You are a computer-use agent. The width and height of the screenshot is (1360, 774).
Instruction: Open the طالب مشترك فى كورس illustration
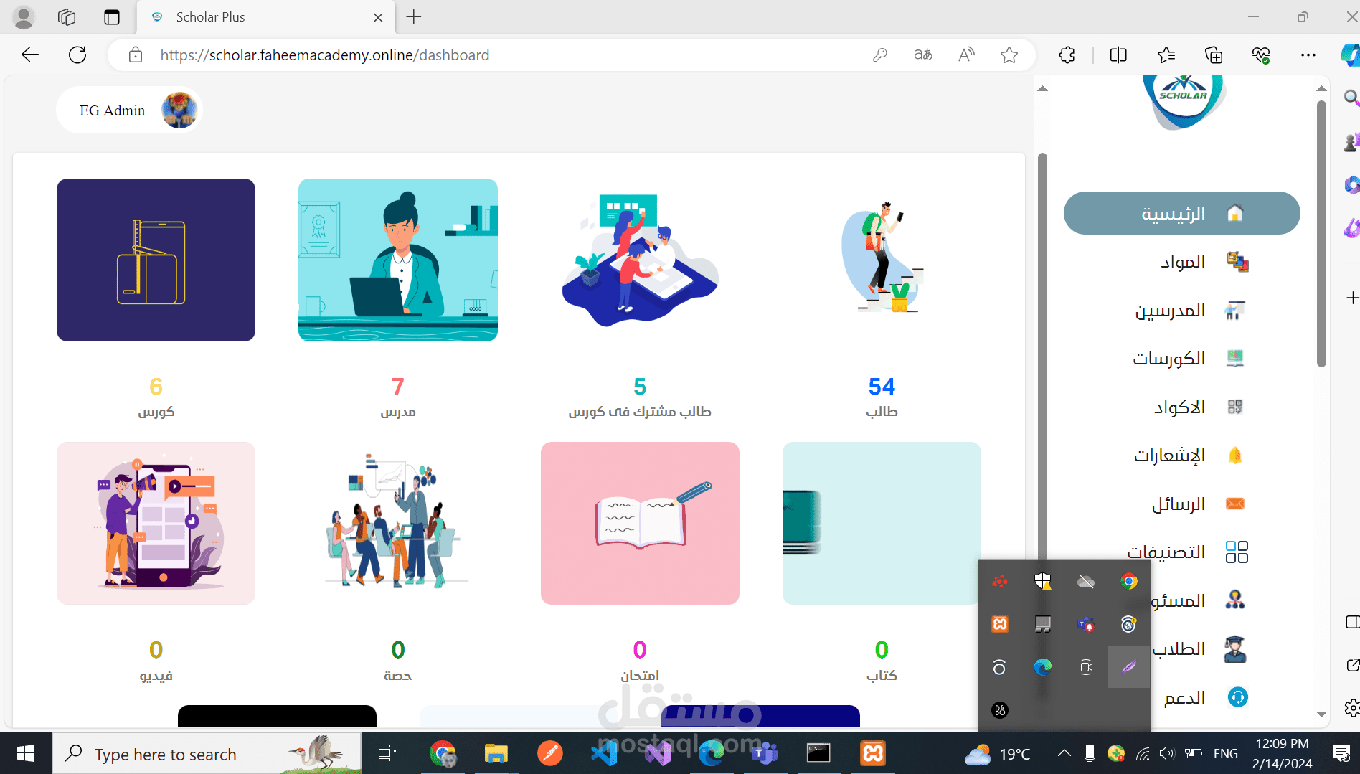point(640,260)
